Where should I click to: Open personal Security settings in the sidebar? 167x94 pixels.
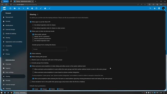pos(14,21)
